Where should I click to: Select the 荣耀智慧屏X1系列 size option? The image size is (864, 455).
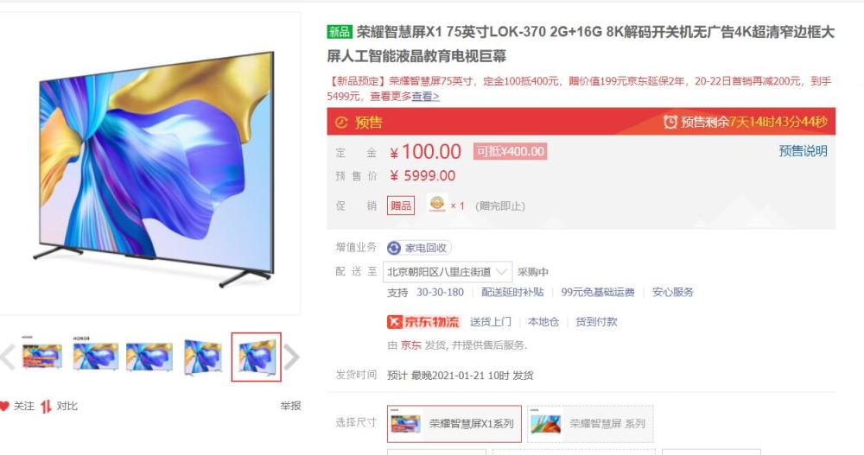click(454, 424)
